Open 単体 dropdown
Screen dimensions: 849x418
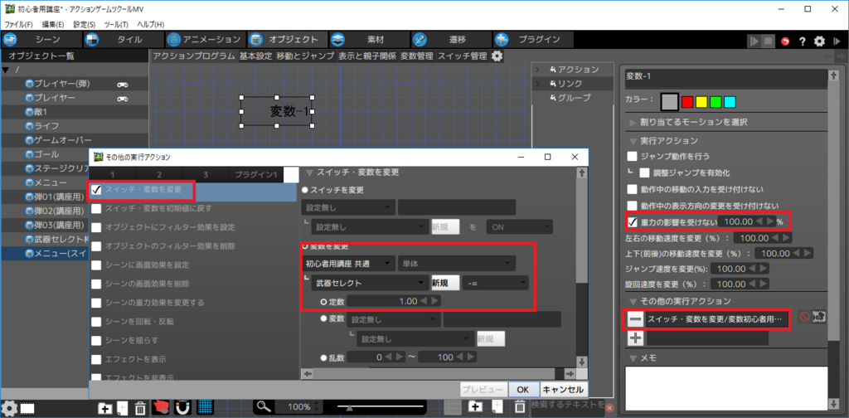(457, 264)
